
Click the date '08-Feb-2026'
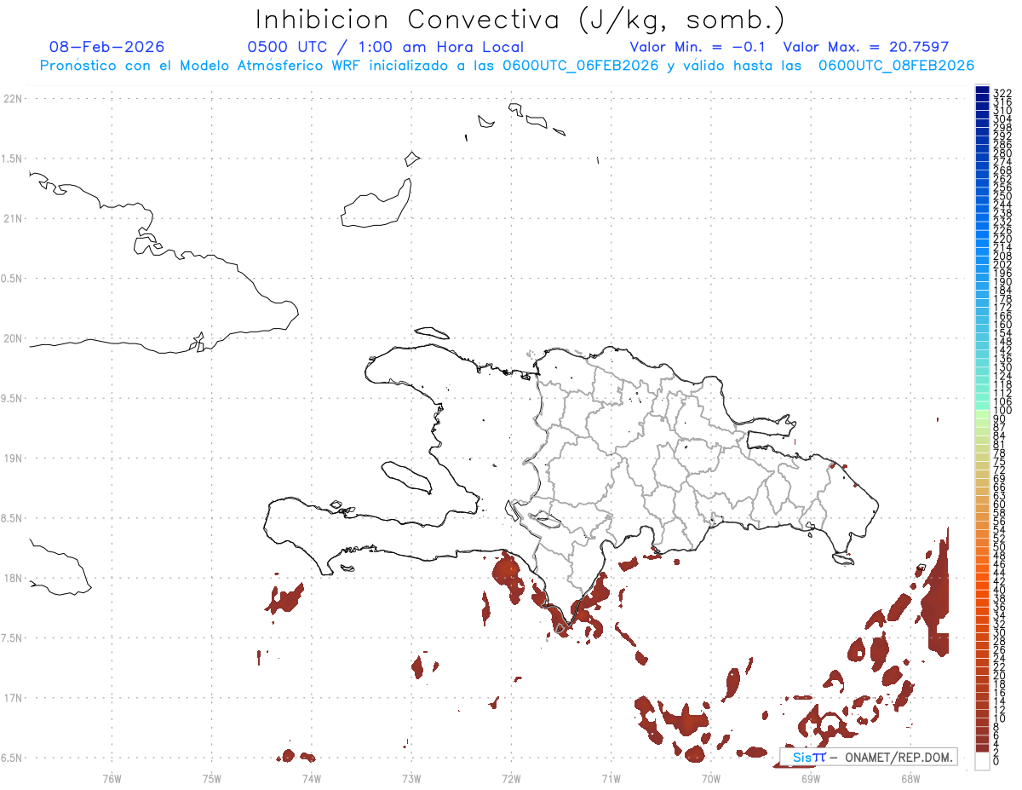click(107, 47)
